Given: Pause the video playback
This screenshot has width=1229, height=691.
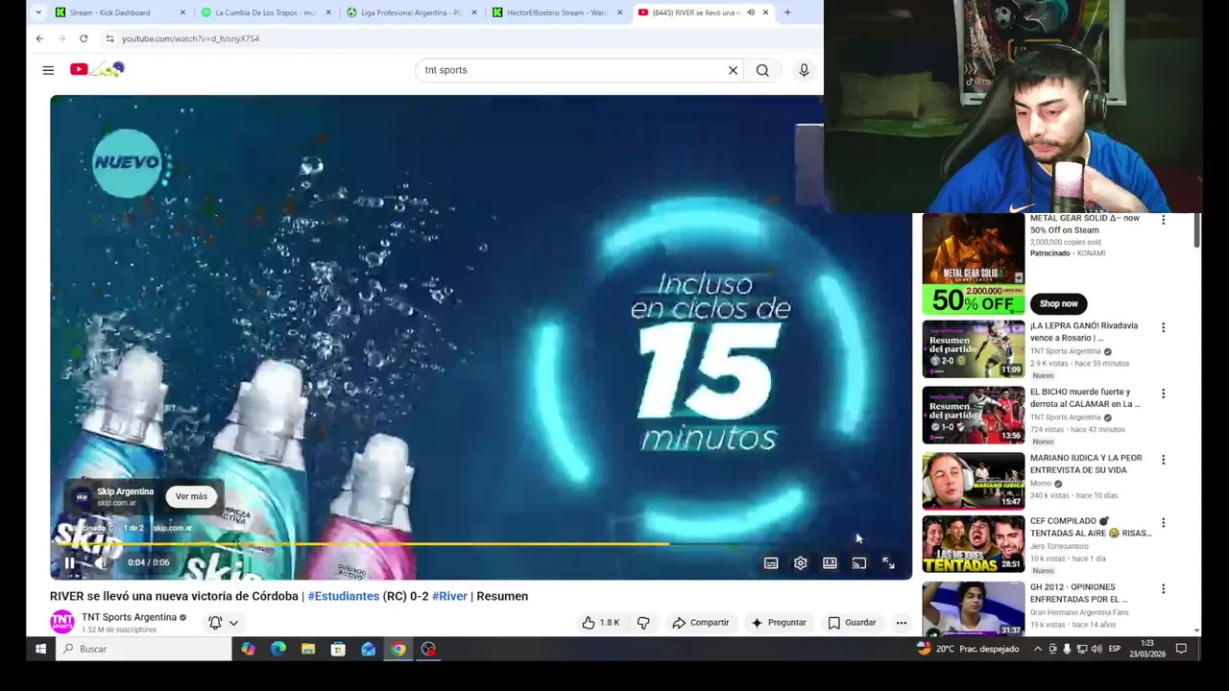Looking at the screenshot, I should pyautogui.click(x=69, y=563).
